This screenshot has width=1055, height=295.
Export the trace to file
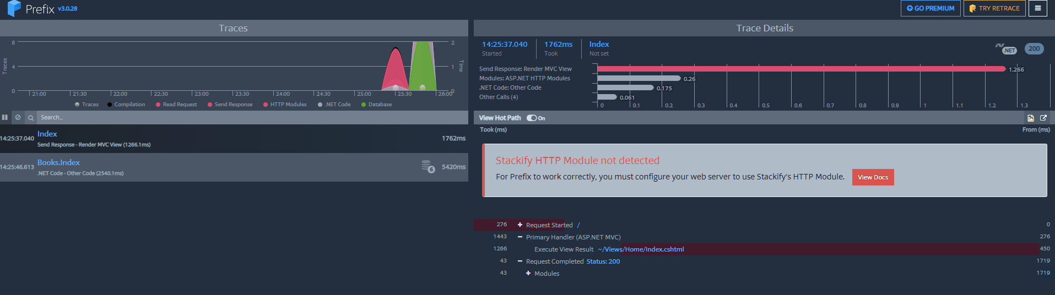[x=1031, y=118]
